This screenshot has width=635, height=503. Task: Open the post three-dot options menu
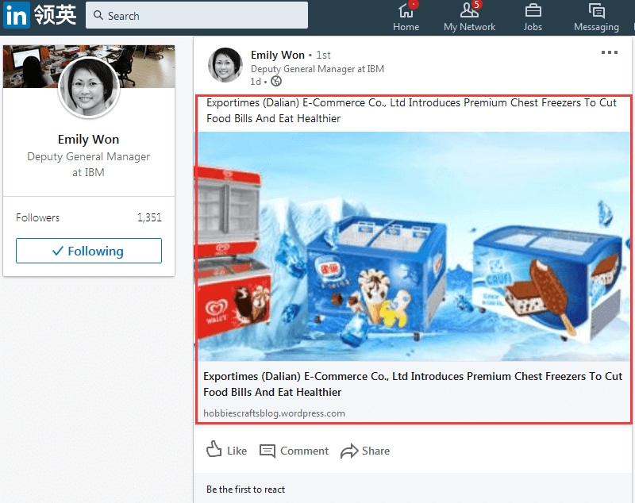(x=609, y=52)
